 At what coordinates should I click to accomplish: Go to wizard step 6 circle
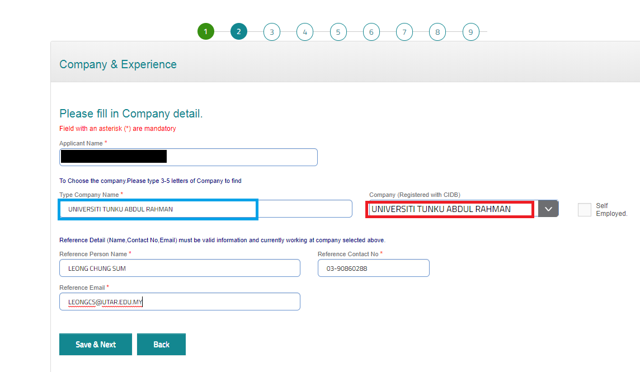[x=371, y=32]
